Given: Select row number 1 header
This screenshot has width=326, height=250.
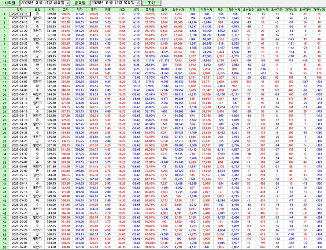Looking at the screenshot, I should point(4,14).
